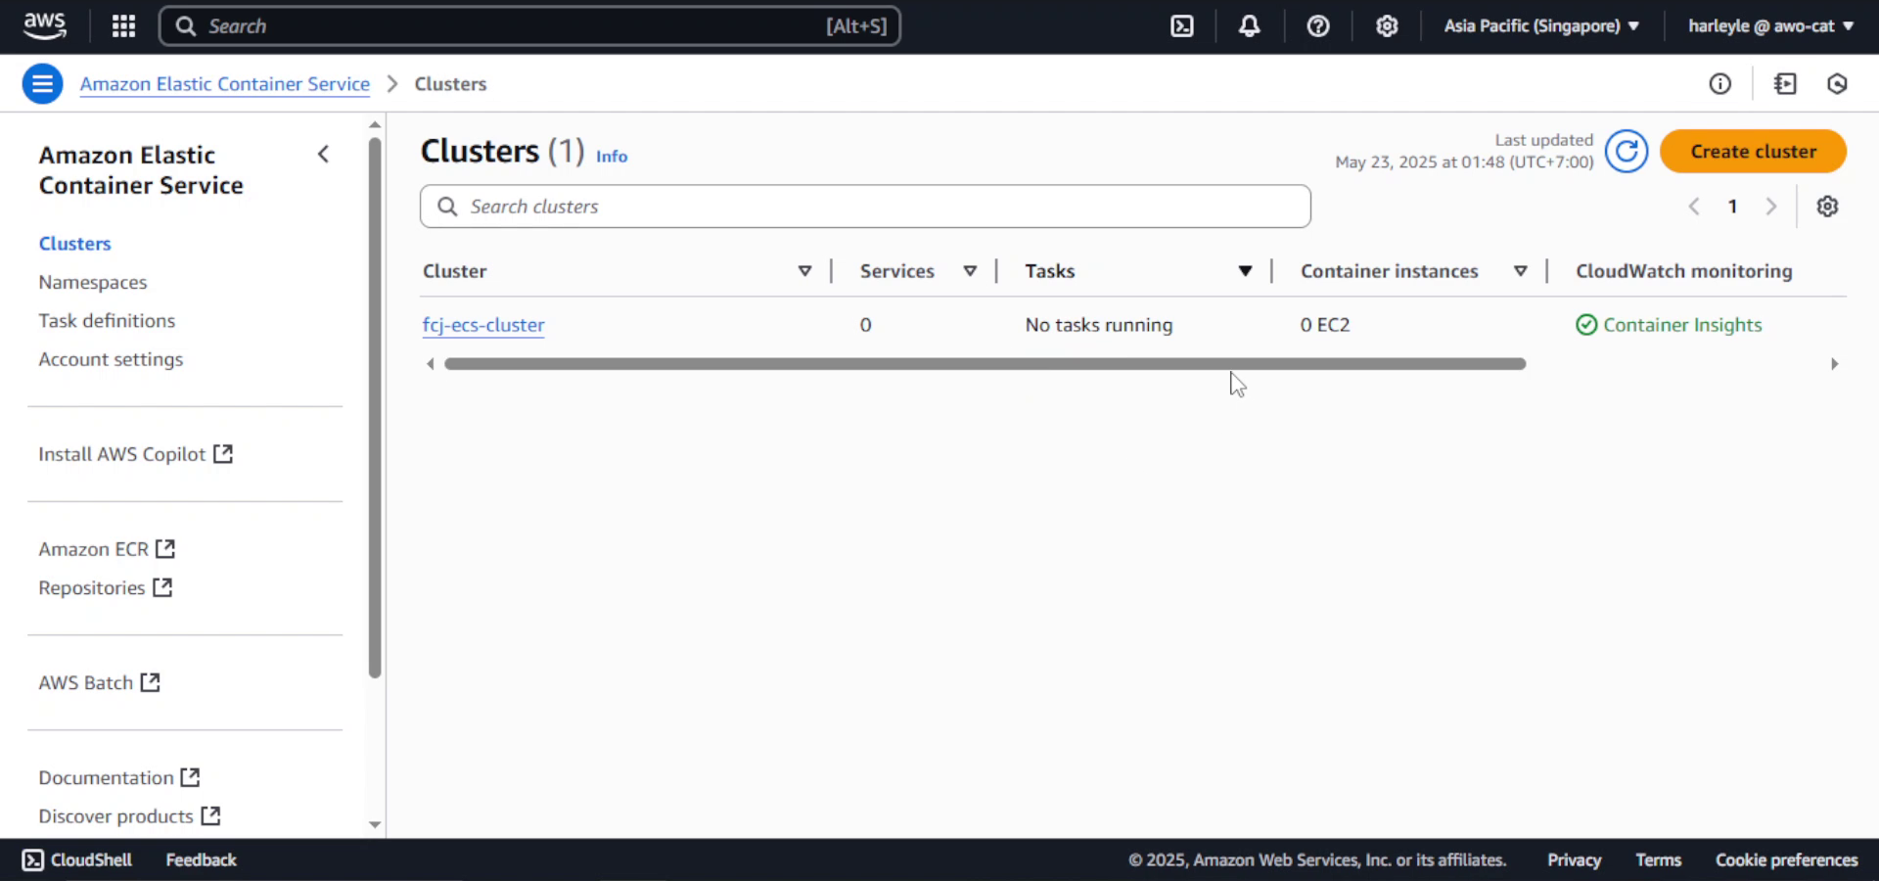
Task: Launch CloudShell from the top bar
Action: [x=1182, y=26]
